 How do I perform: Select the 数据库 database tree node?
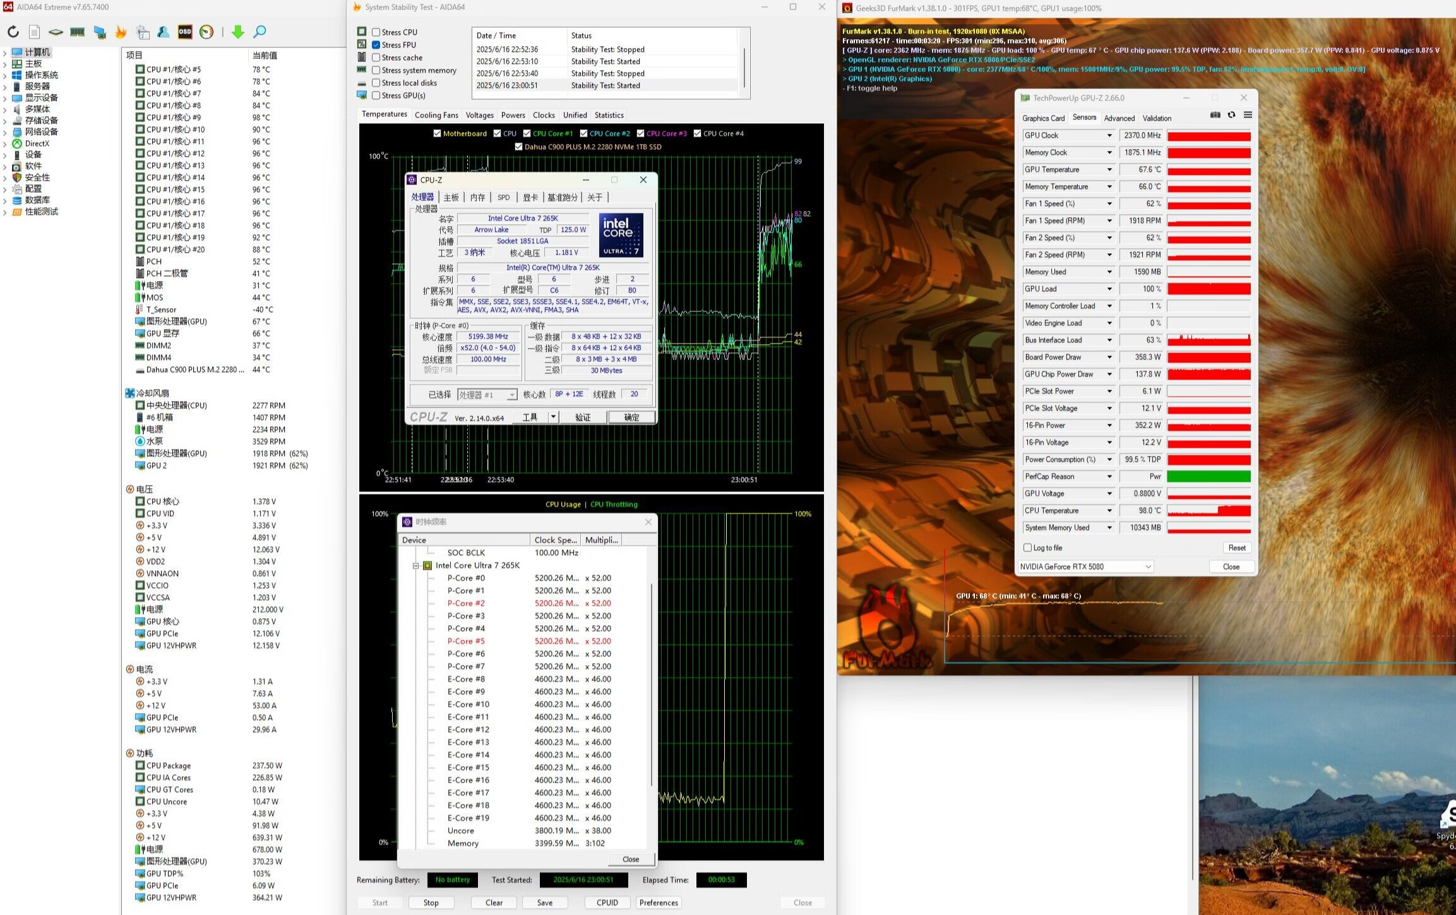tap(38, 200)
